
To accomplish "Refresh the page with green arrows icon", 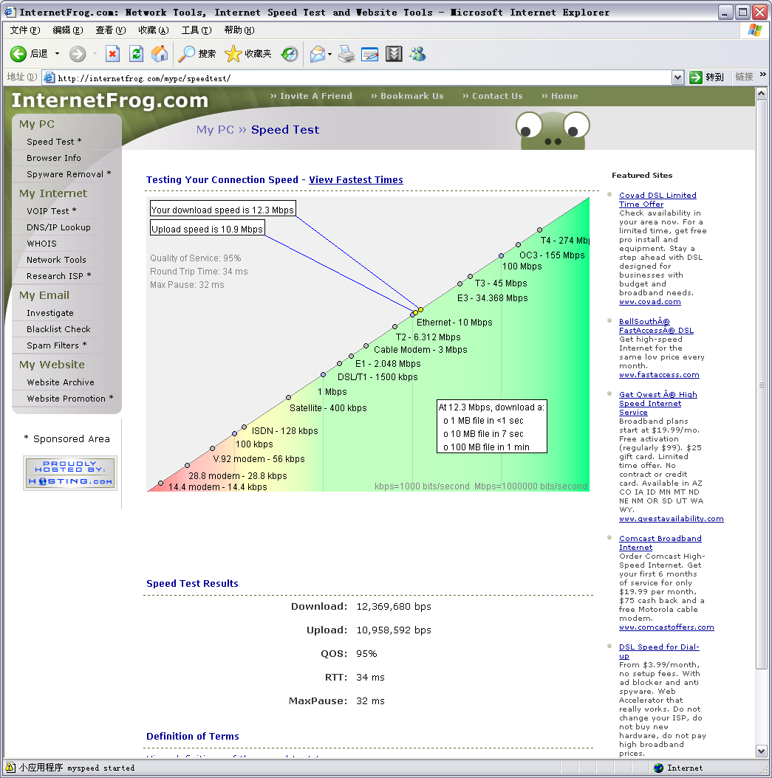I will click(x=136, y=54).
